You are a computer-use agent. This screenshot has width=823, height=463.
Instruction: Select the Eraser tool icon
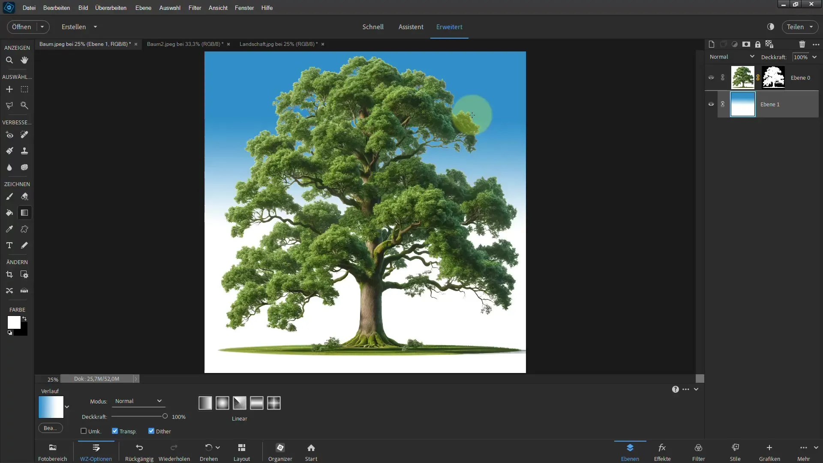point(24,197)
